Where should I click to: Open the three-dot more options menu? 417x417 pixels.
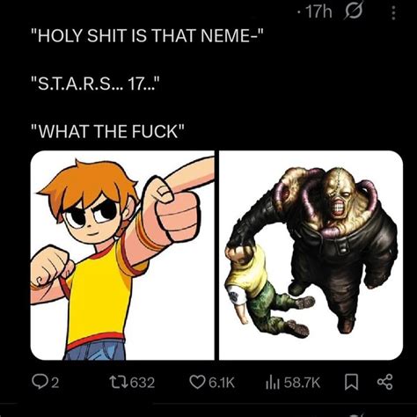pos(394,13)
